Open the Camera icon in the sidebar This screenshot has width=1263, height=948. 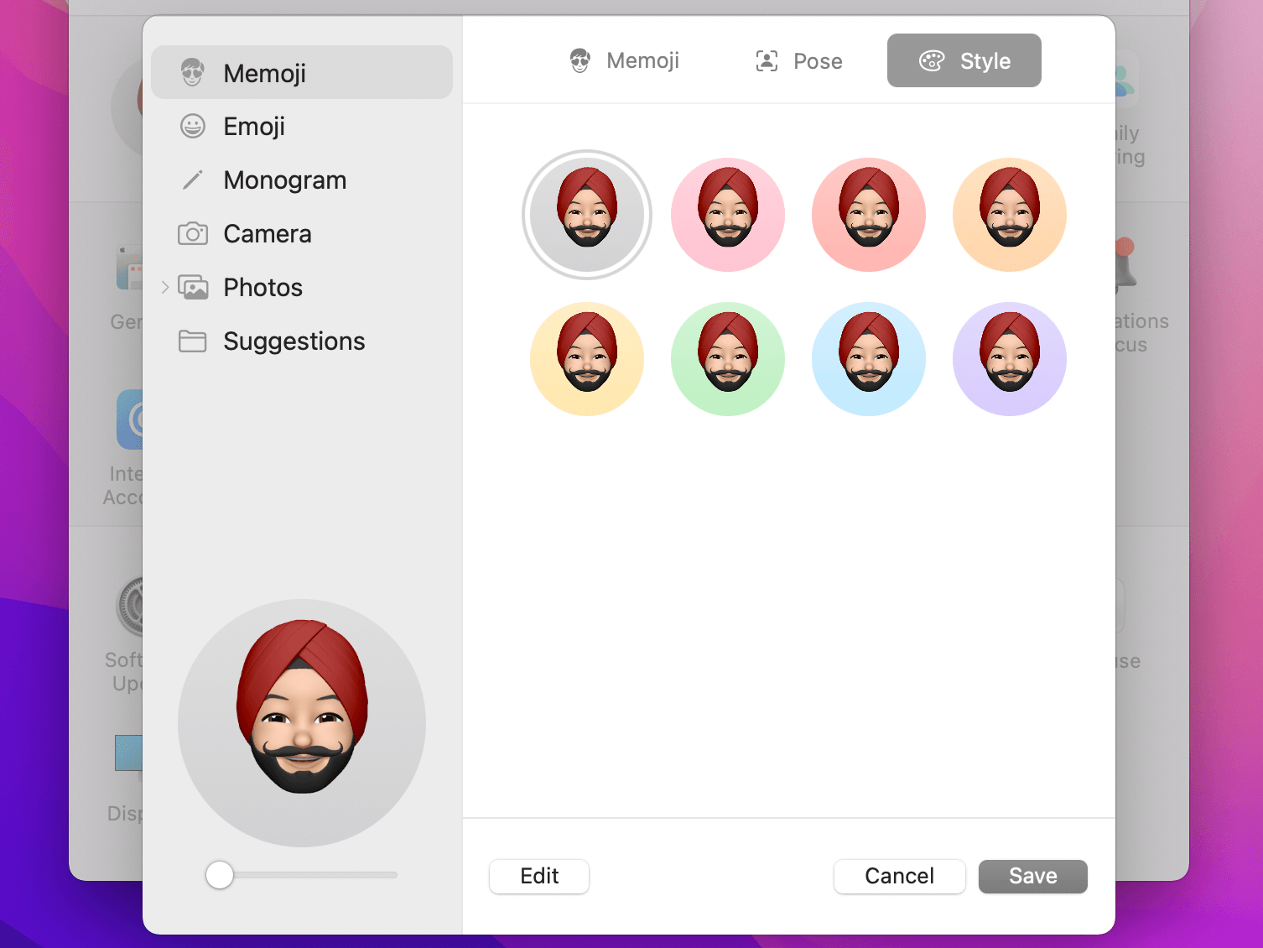[x=194, y=233]
